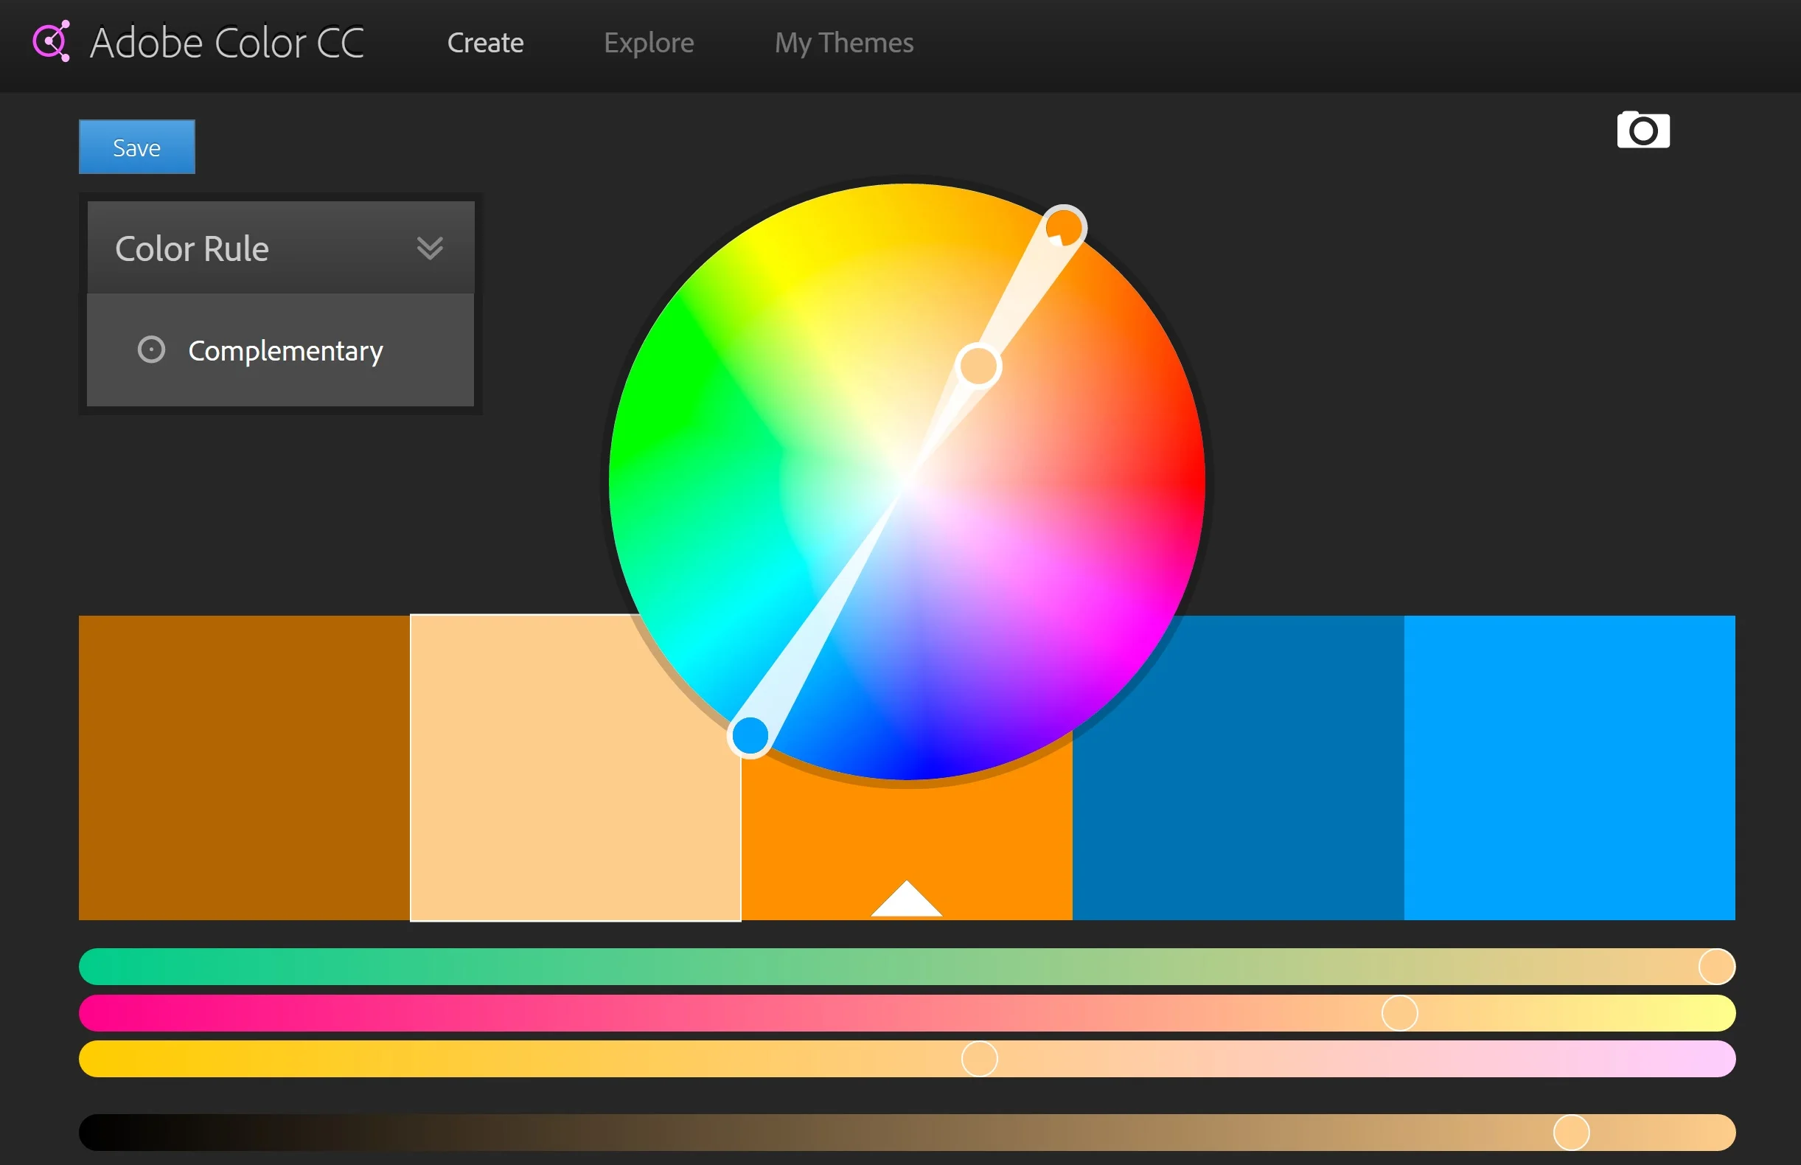Switch to the Create tab

click(x=485, y=43)
